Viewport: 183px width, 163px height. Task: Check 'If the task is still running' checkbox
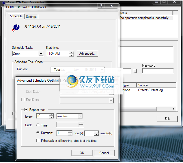coord(38,140)
